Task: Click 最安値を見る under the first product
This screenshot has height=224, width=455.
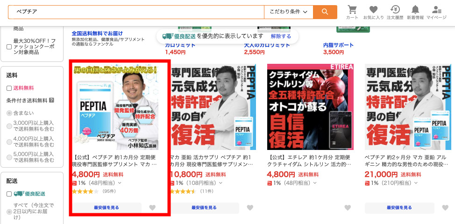Action: [x=107, y=208]
